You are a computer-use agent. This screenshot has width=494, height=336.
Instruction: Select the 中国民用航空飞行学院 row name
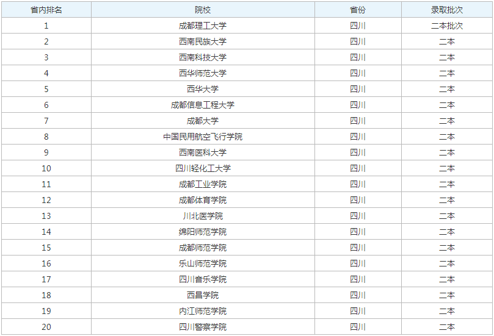click(x=202, y=137)
